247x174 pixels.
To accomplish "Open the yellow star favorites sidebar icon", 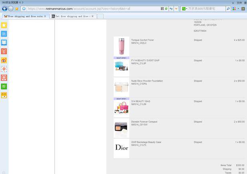I will coord(4,25).
